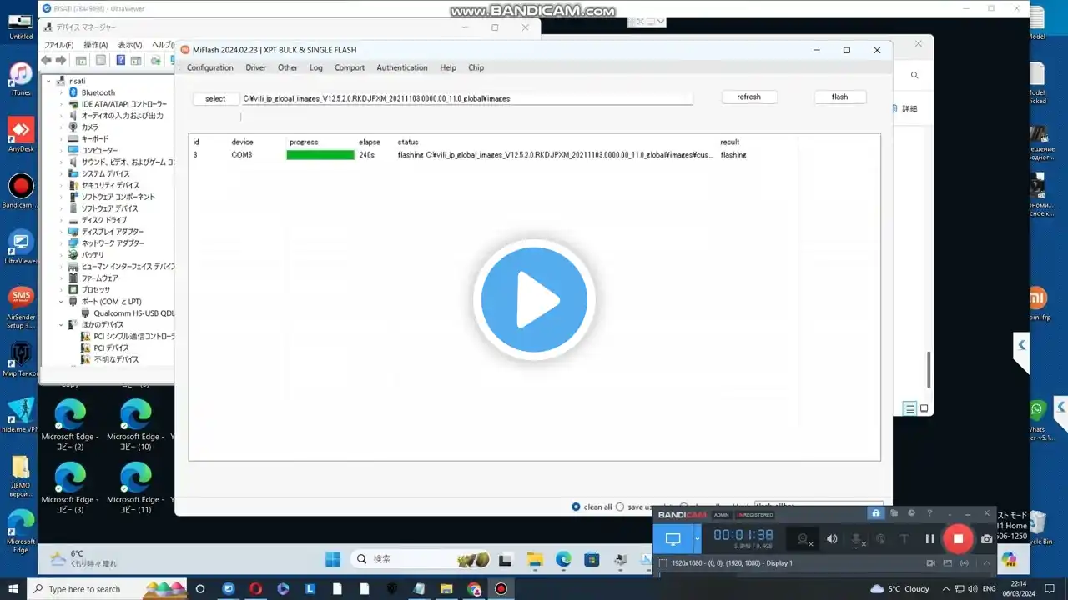The width and height of the screenshot is (1068, 600).
Task: Open the Bandicam desktop shortcut
Action: coord(21,192)
